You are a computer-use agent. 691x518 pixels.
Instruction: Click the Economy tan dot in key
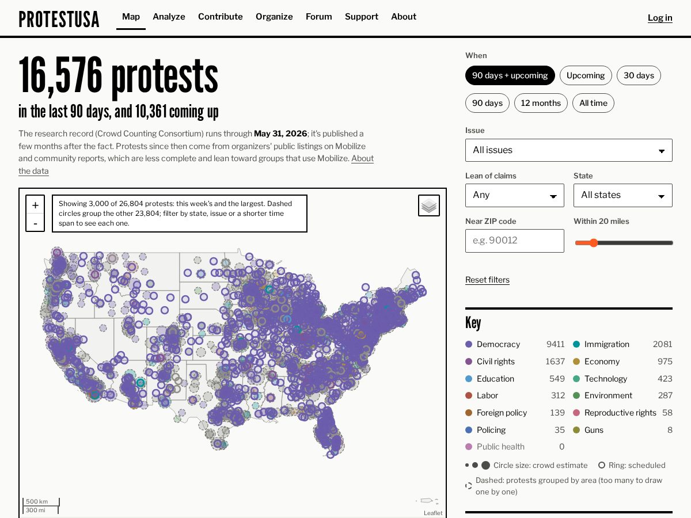click(576, 361)
